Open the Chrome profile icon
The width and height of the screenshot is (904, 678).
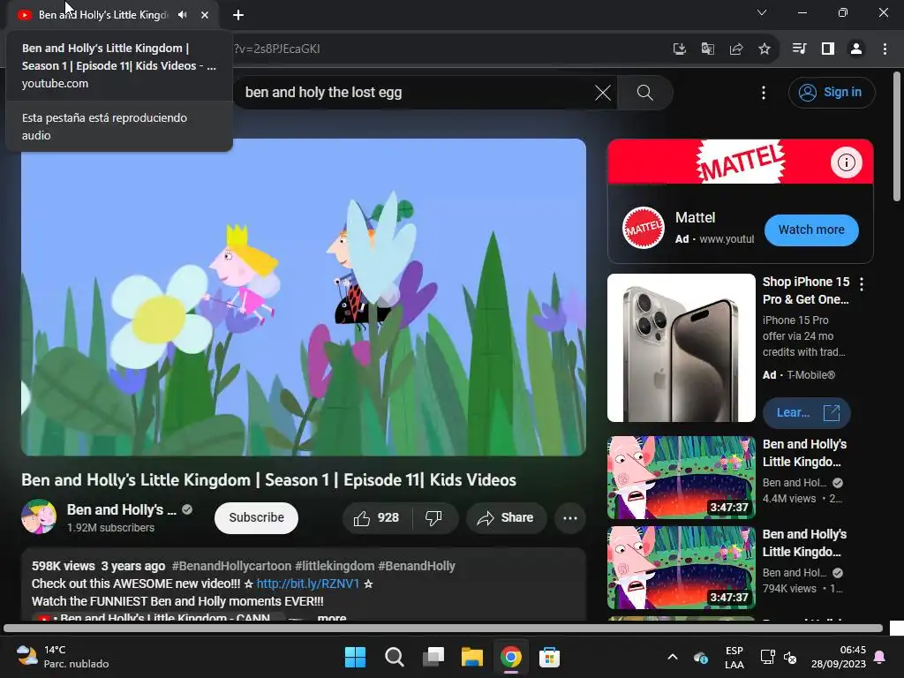coord(856,49)
